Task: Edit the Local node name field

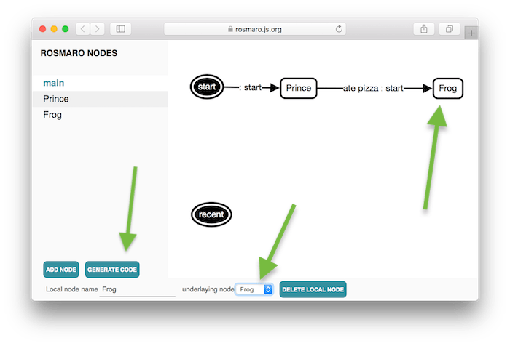Action: 137,289
